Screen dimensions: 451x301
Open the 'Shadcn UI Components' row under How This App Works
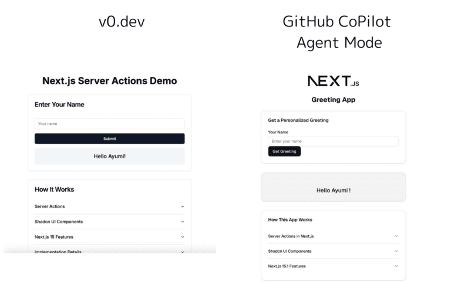pos(334,251)
